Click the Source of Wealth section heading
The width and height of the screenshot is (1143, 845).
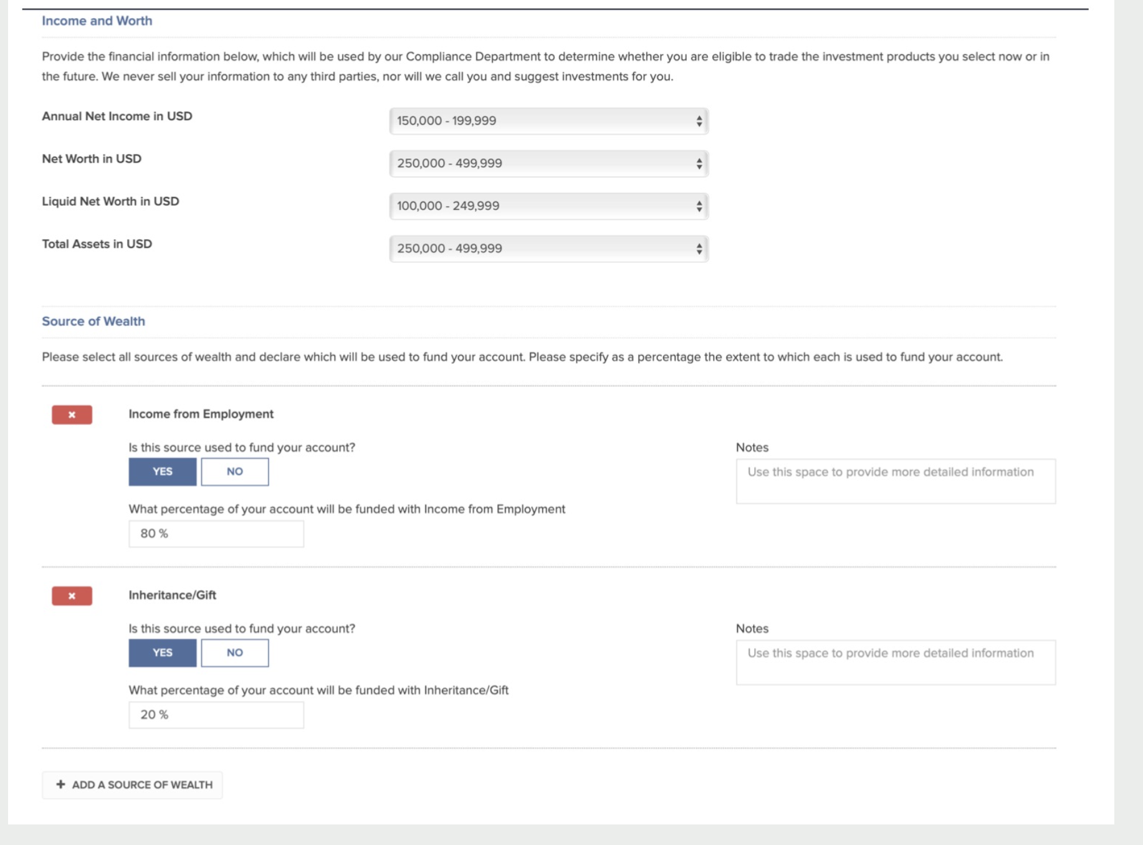click(93, 322)
